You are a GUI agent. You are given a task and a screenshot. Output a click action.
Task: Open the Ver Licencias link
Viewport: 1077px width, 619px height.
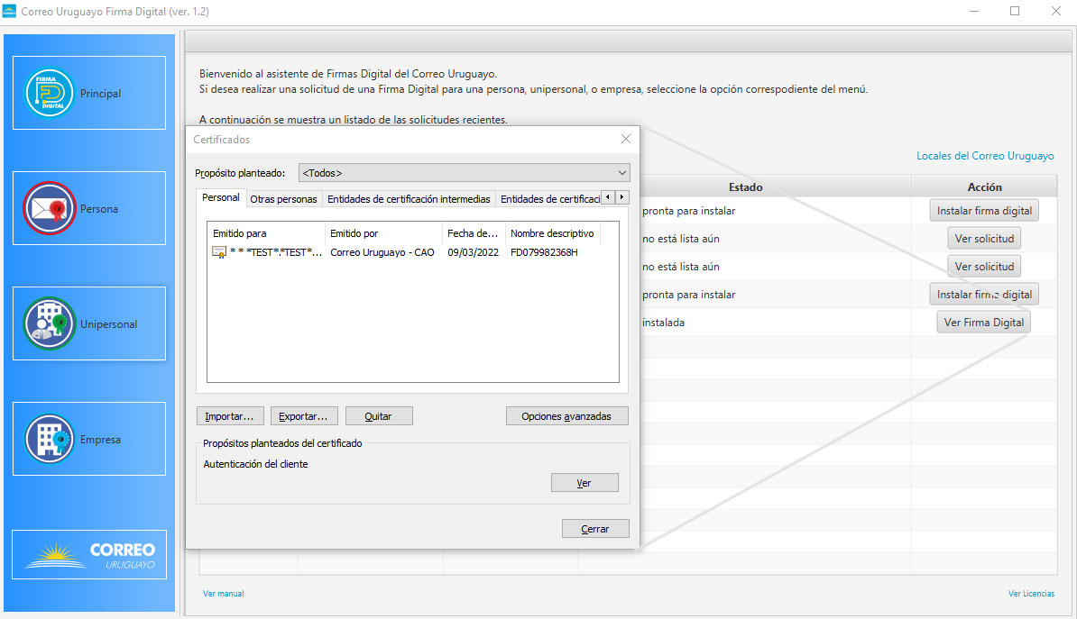pyautogui.click(x=1031, y=594)
